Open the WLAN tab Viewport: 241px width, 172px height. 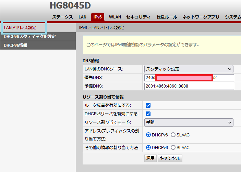coord(115,17)
